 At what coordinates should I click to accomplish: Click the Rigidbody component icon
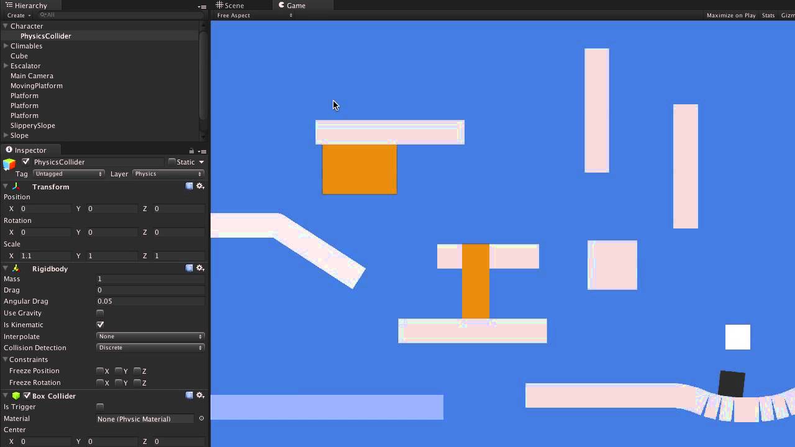click(x=16, y=268)
